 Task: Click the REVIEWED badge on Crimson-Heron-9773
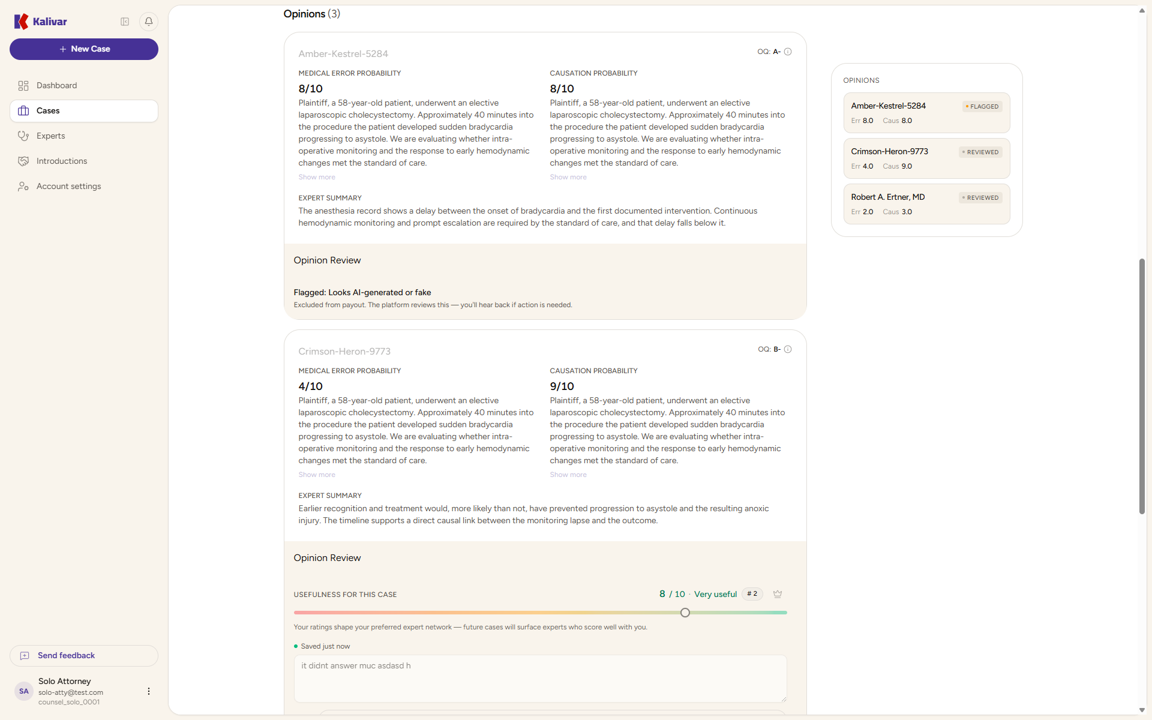(x=980, y=152)
